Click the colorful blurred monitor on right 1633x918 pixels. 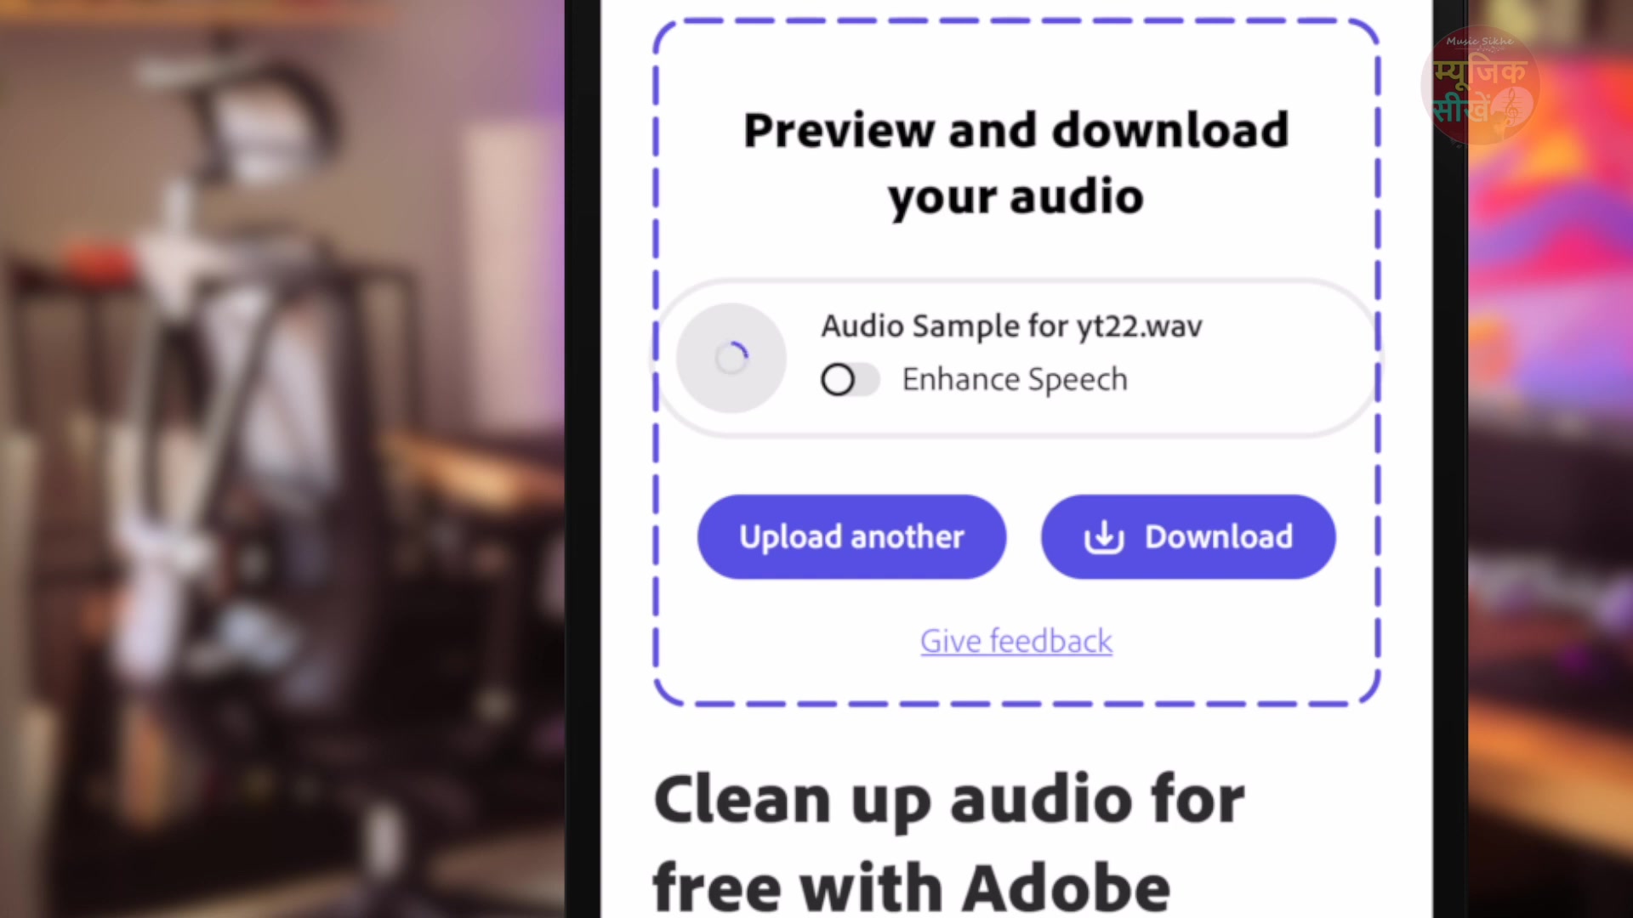(1550, 459)
